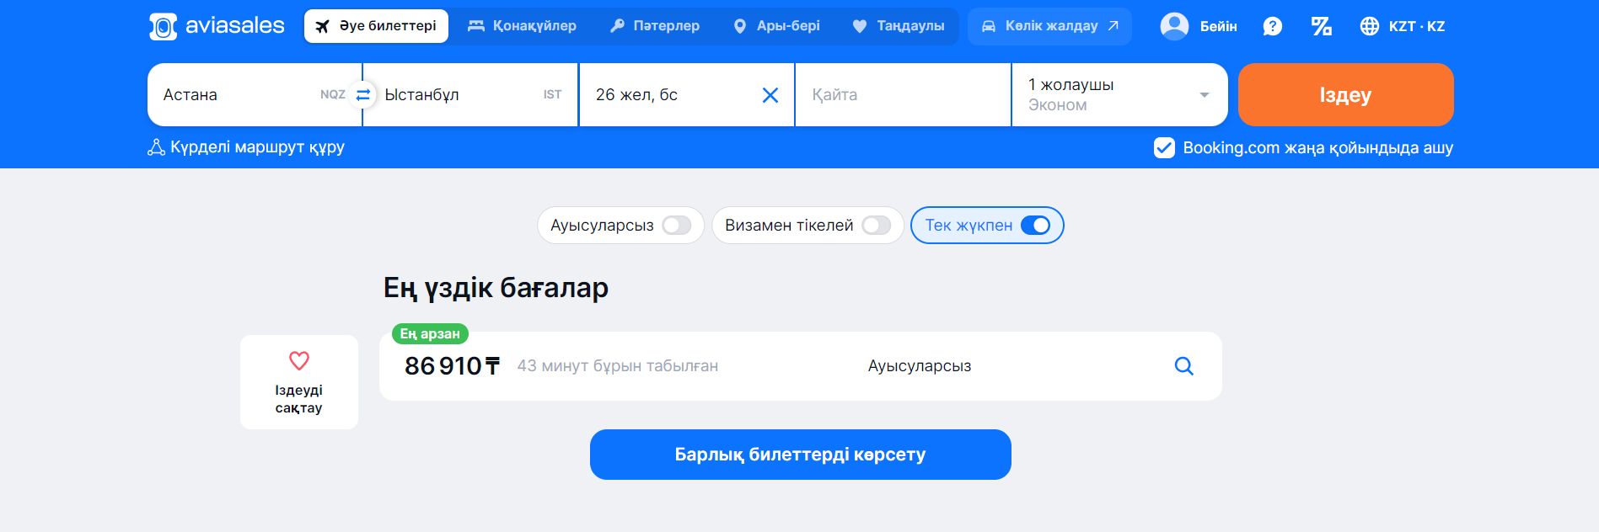The height and width of the screenshot is (532, 1599).
Task: Open Көлік жалдау car rental link
Action: [1049, 26]
